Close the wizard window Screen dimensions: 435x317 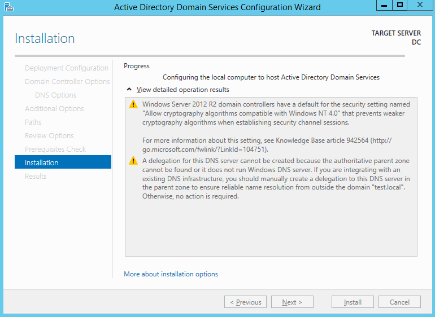420,5
